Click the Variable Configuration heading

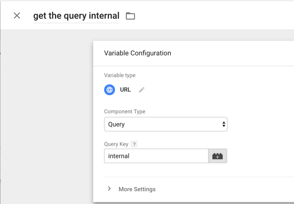(x=138, y=53)
